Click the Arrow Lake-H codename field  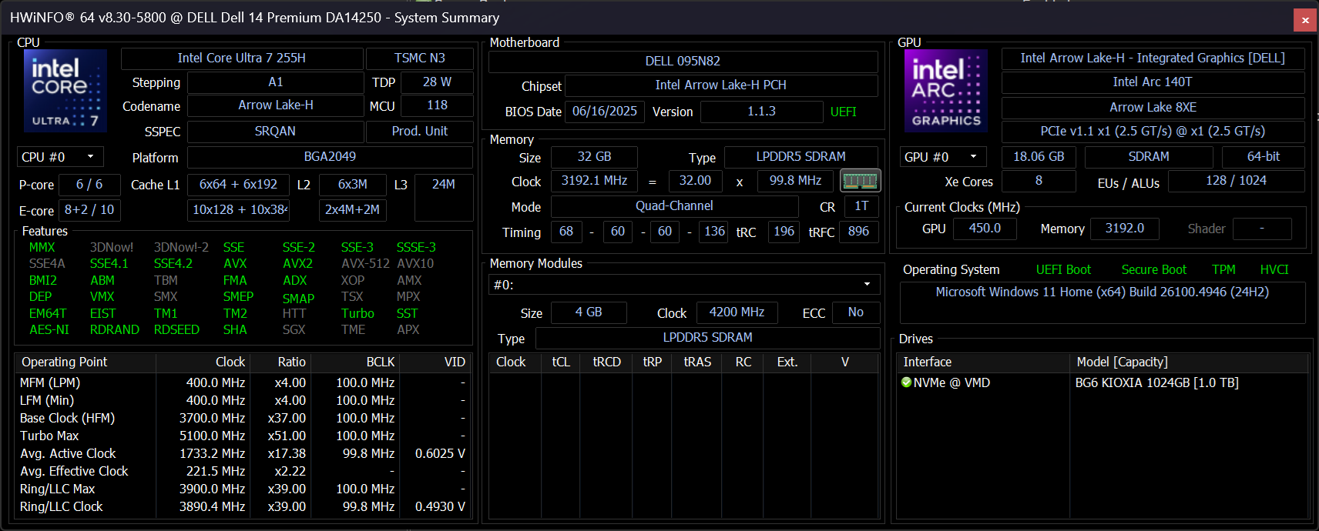point(275,105)
